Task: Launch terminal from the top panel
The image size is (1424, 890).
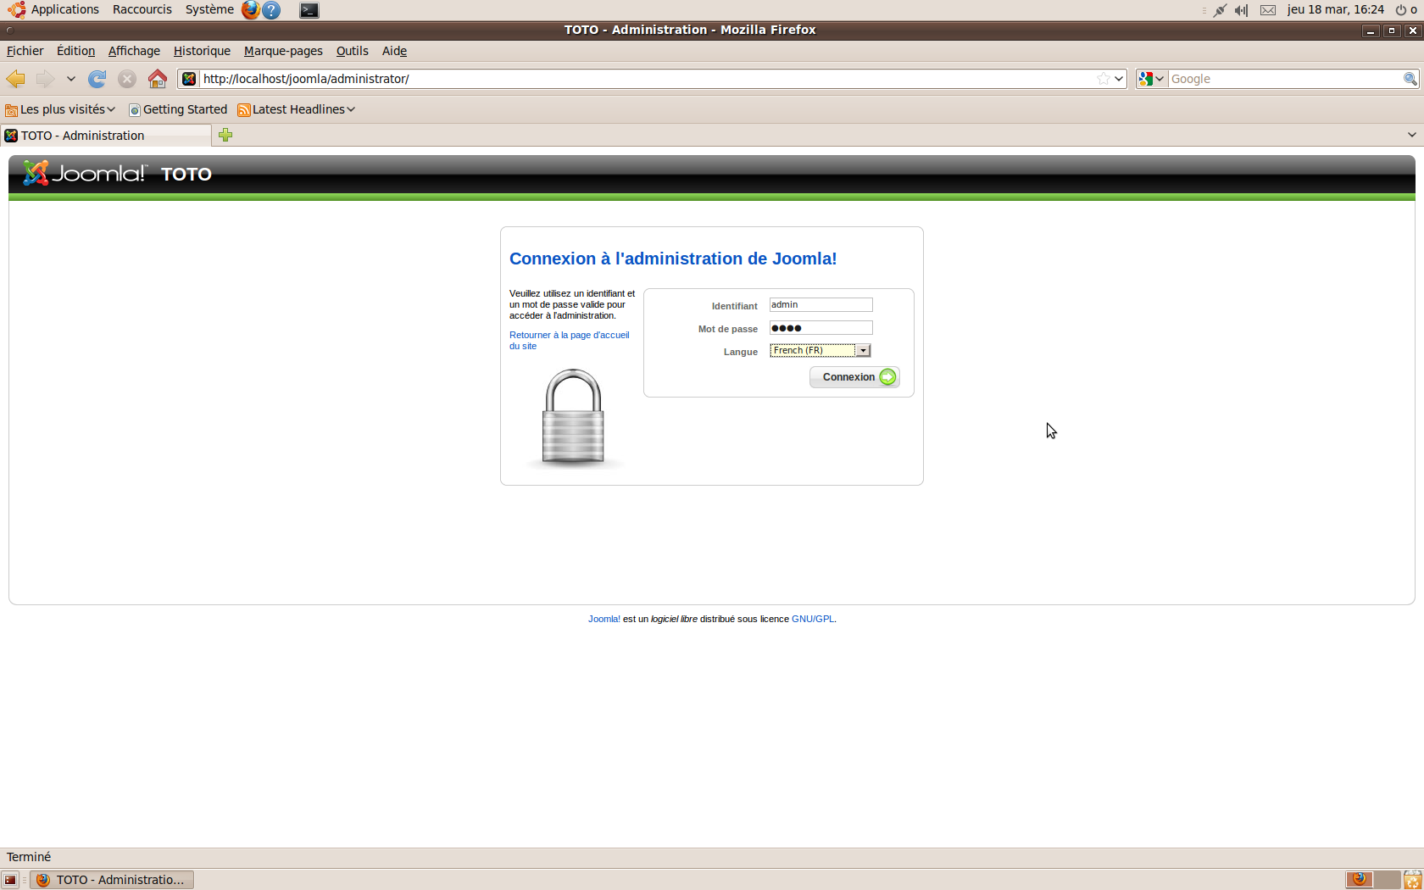Action: coord(309,10)
